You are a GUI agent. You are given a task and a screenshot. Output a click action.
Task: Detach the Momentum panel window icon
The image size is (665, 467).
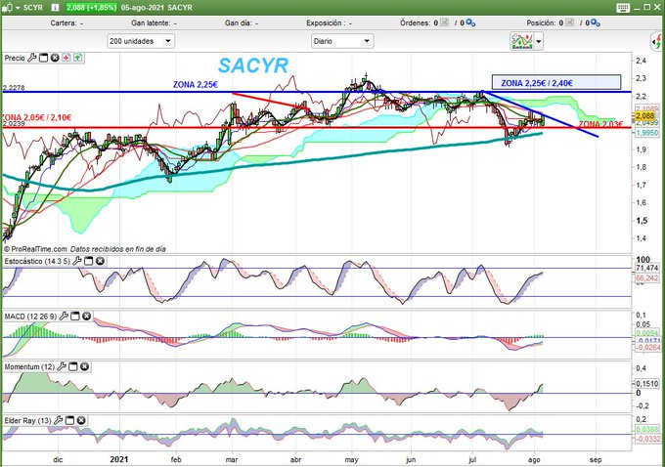(x=73, y=366)
